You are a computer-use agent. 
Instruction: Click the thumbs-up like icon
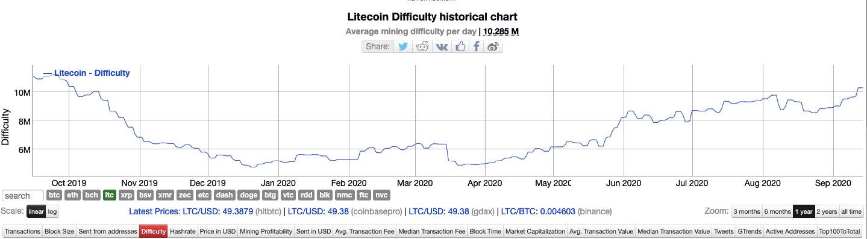(461, 46)
